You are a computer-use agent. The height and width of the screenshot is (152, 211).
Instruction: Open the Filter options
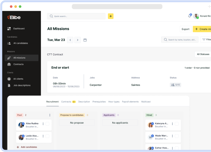[x=206, y=40]
